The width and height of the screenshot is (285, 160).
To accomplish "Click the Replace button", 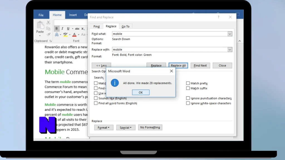I will pos(156,66).
